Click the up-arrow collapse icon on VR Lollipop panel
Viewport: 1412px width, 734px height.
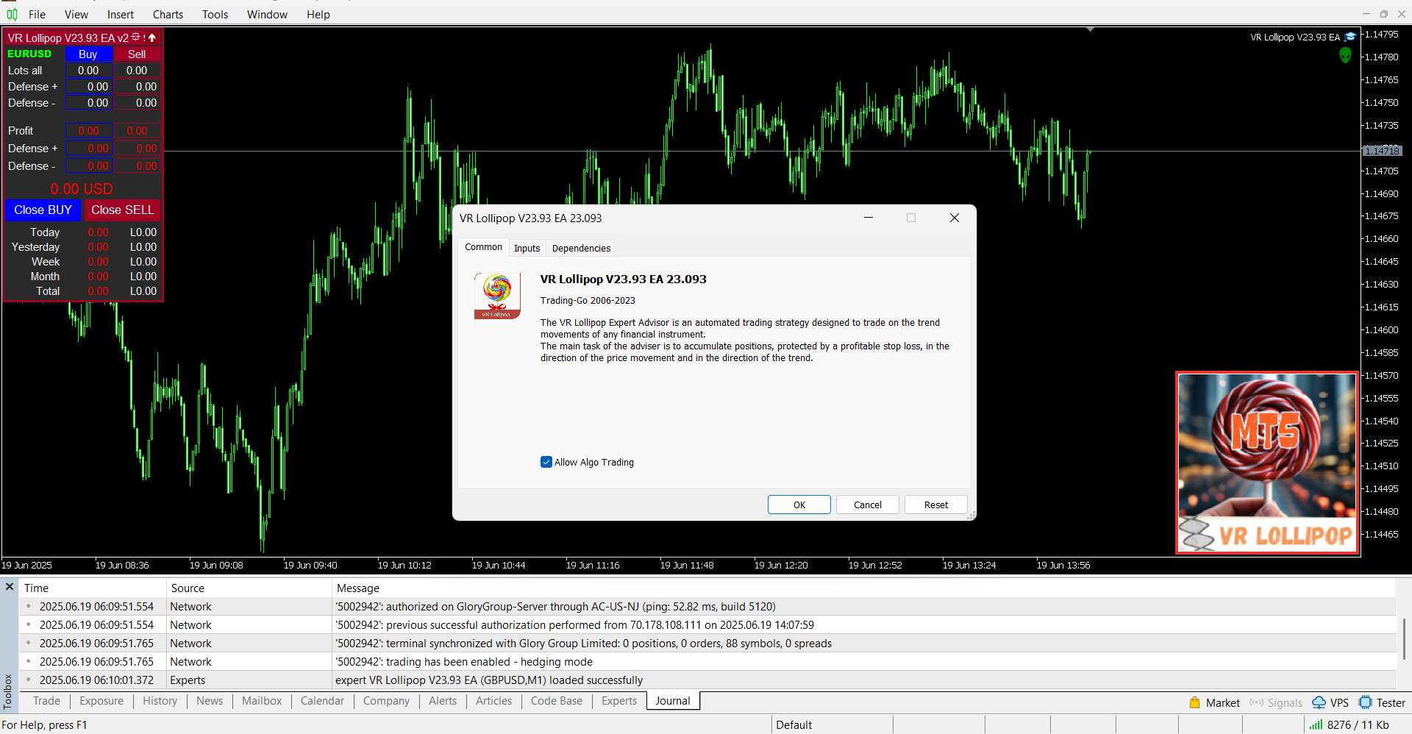[152, 38]
